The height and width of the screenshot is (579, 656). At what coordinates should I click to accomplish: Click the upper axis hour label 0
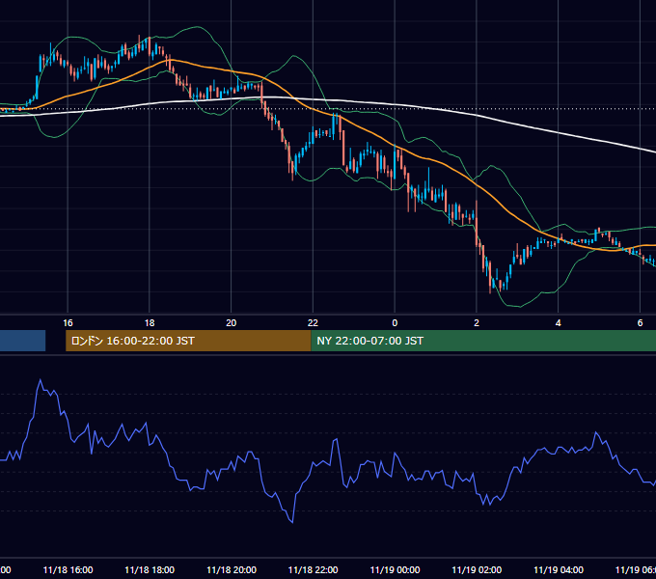(x=395, y=323)
